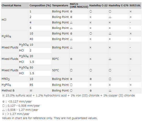Click the double-circle legend symbol for <0.127 mm/year
143x123 pixels.
pos(3,102)
